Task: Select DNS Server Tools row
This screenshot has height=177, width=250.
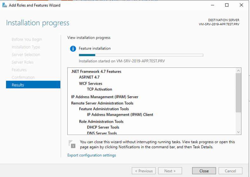Action: coord(102,133)
